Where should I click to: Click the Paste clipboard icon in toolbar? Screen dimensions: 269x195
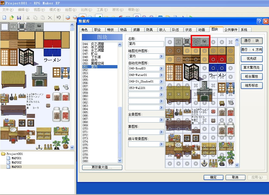(x=43, y=18)
